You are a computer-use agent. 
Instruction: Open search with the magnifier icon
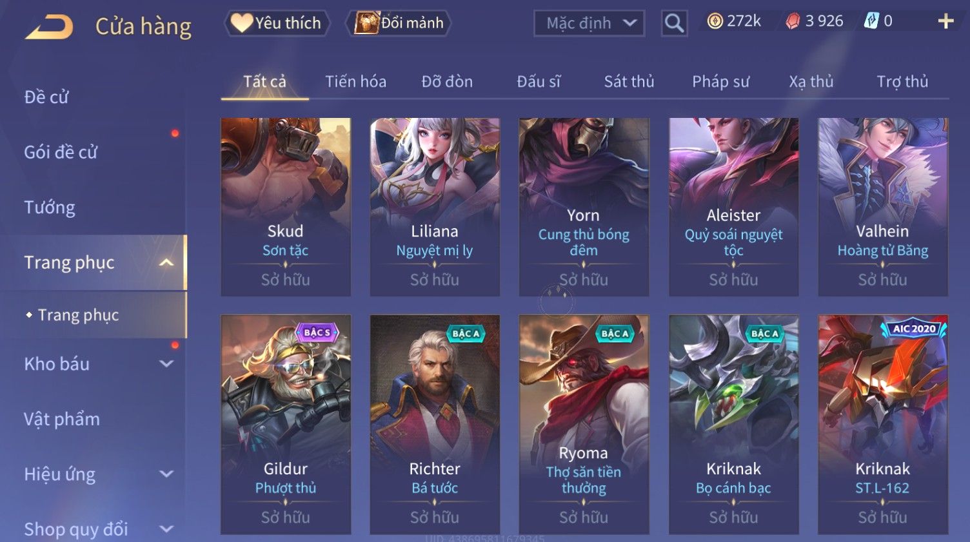(674, 23)
